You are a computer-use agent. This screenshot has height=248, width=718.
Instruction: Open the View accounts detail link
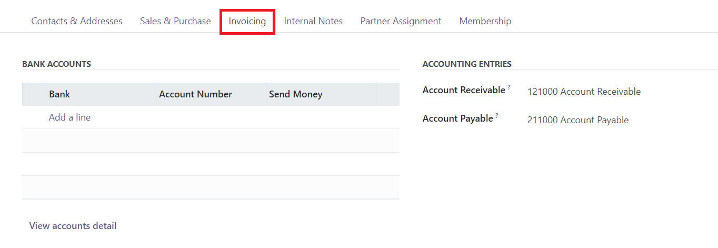(x=73, y=226)
